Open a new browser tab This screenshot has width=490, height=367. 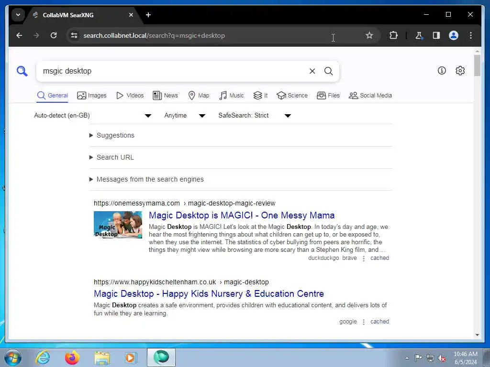click(148, 15)
